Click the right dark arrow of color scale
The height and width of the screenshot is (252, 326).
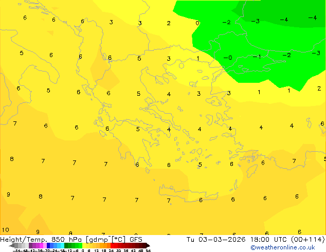(148, 246)
